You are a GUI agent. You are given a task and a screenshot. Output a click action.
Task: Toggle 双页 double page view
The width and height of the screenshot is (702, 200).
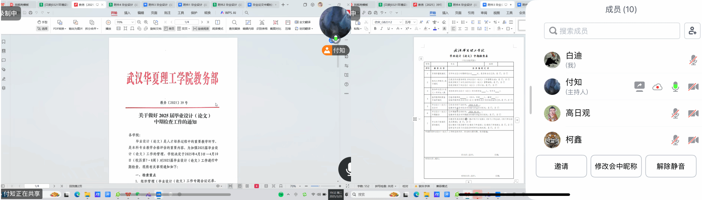coord(183,29)
